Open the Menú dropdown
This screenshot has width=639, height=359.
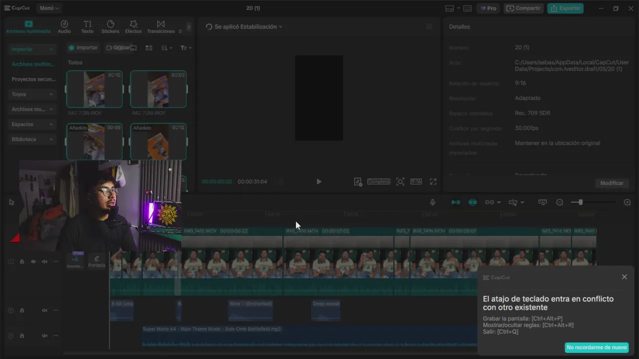pyautogui.click(x=49, y=8)
